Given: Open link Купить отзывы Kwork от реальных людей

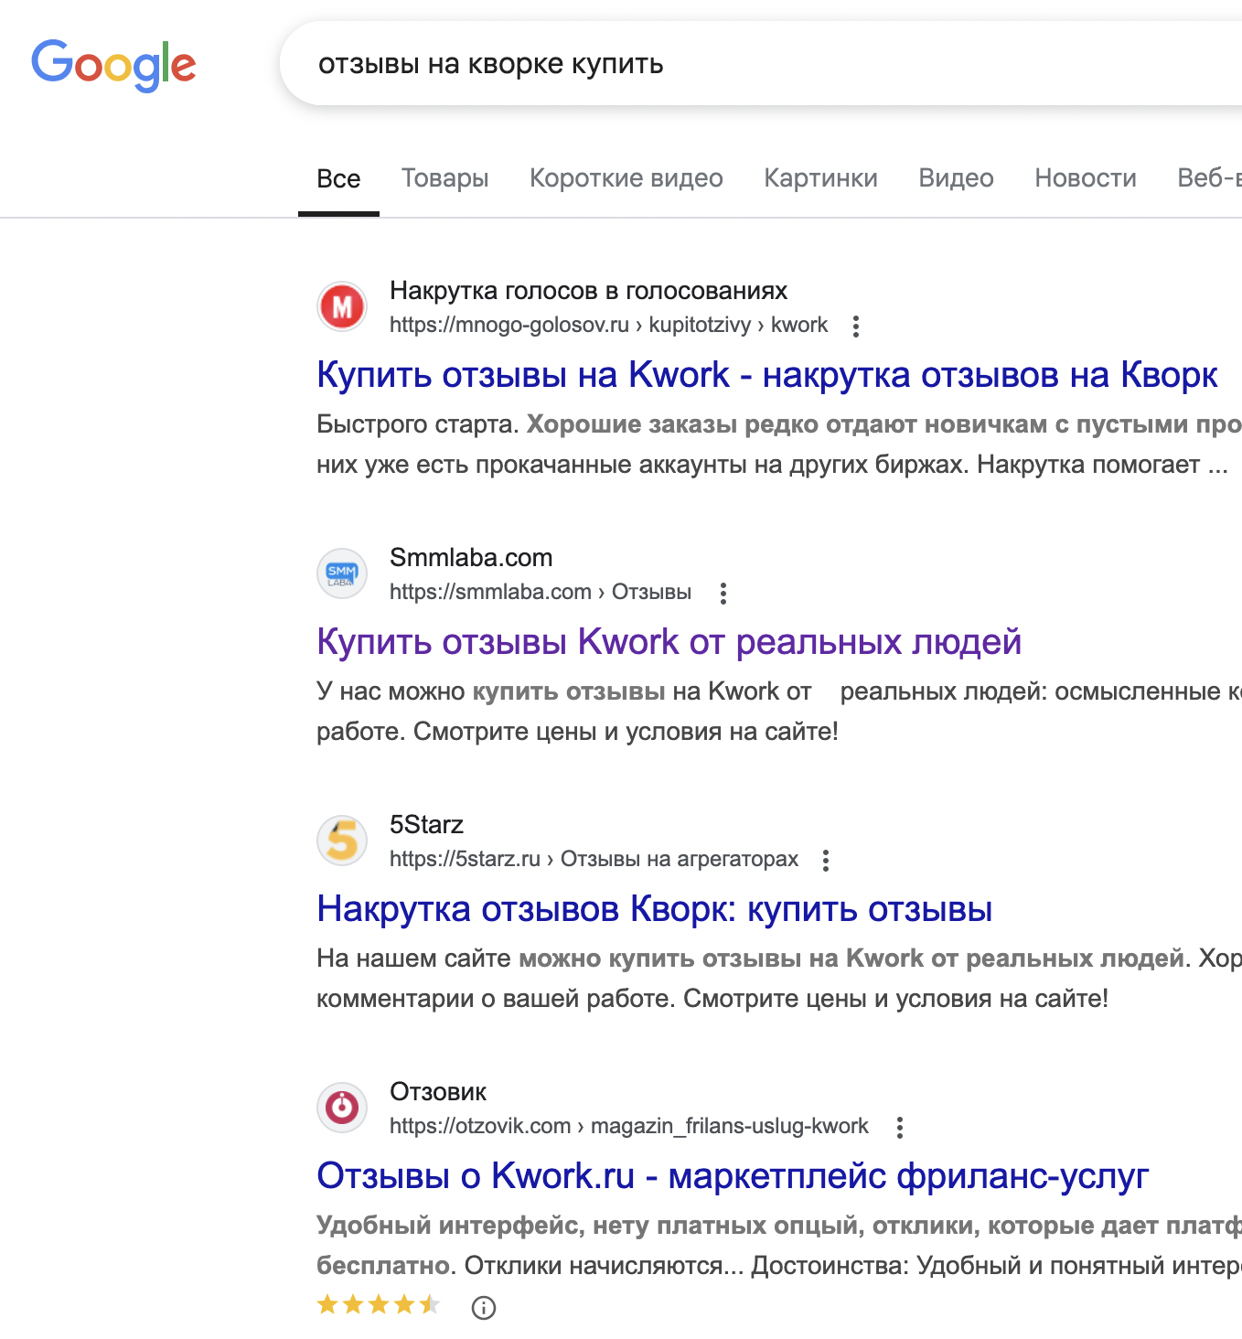Looking at the screenshot, I should tap(669, 642).
